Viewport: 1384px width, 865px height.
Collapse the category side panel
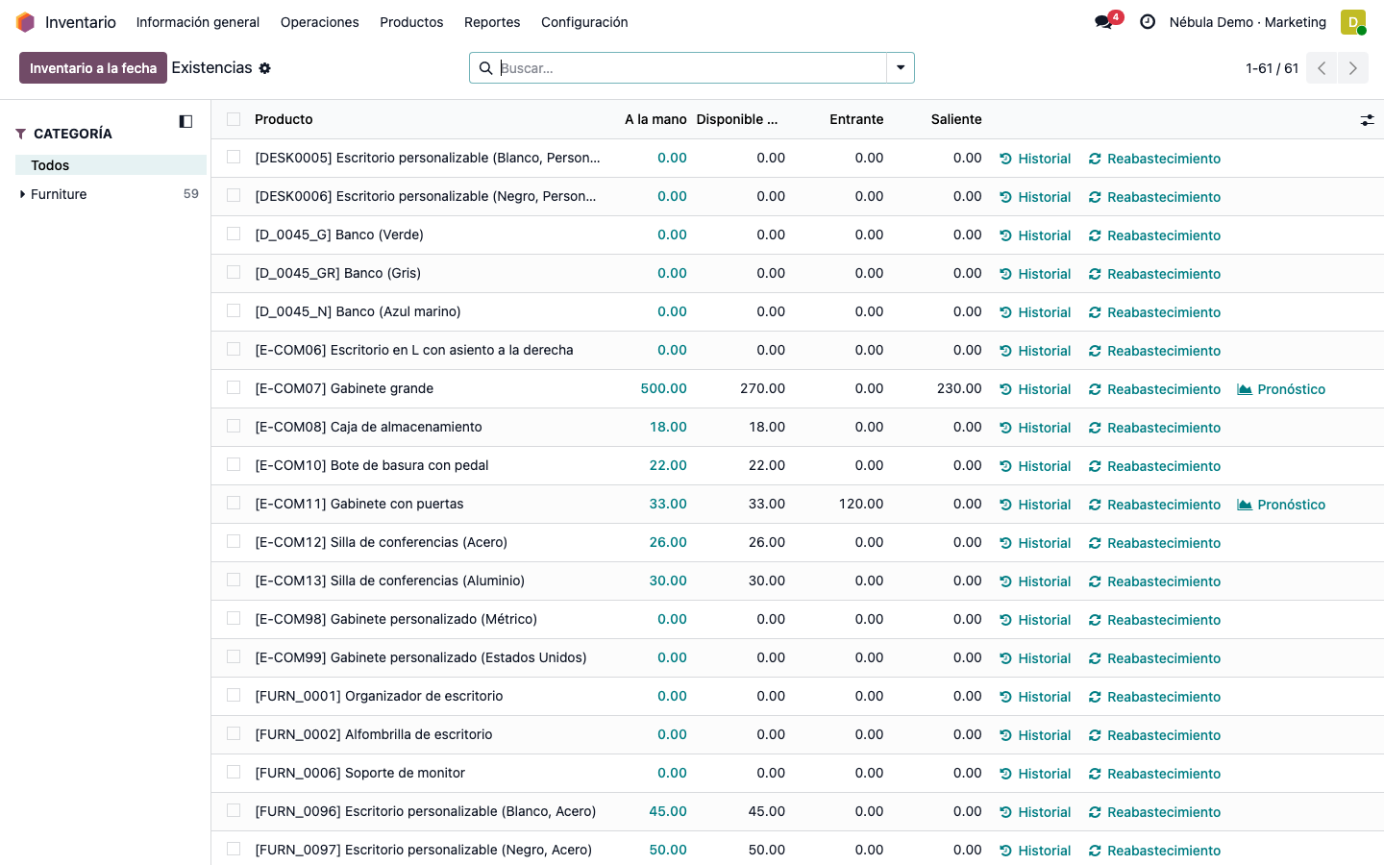tap(185, 121)
